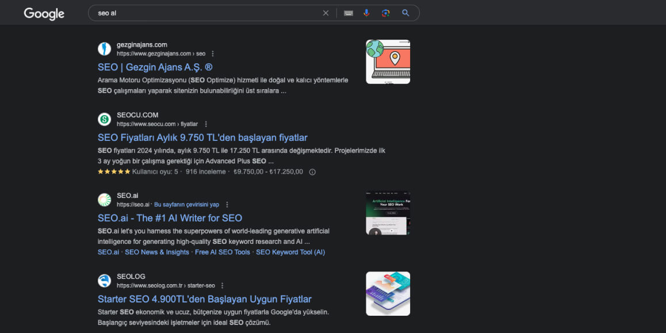Click the gezginajans.com site favicon

[104, 49]
